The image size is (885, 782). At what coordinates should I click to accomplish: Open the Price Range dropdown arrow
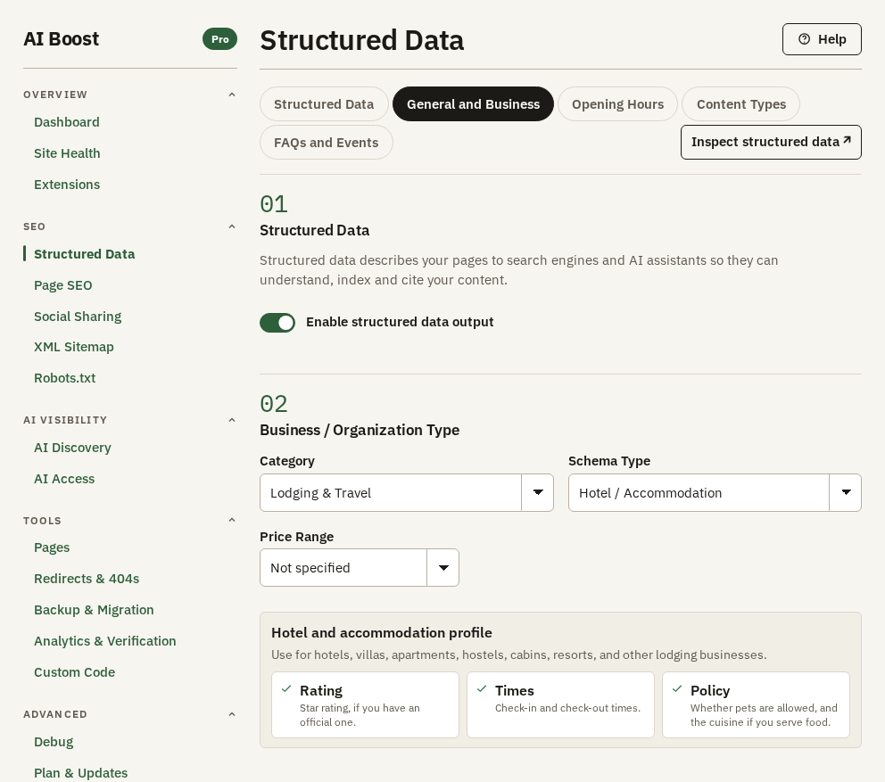click(x=443, y=568)
